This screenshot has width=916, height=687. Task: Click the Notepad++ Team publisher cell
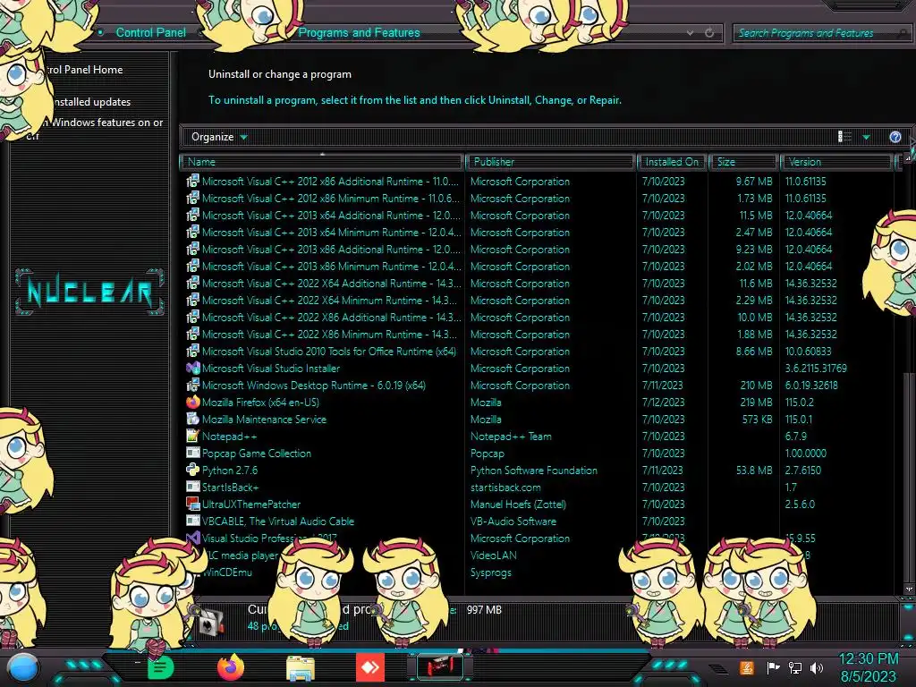(511, 436)
